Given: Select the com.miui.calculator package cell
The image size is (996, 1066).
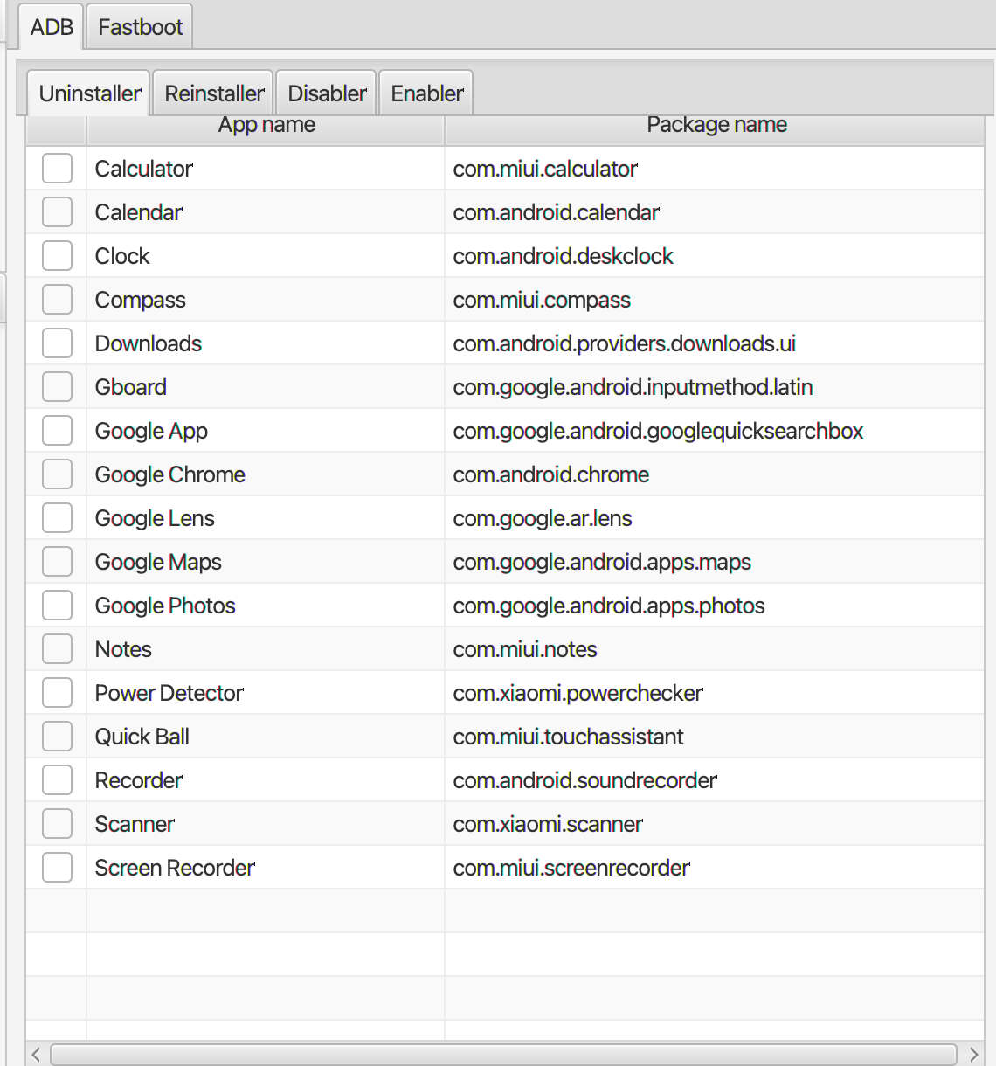Looking at the screenshot, I should 715,168.
